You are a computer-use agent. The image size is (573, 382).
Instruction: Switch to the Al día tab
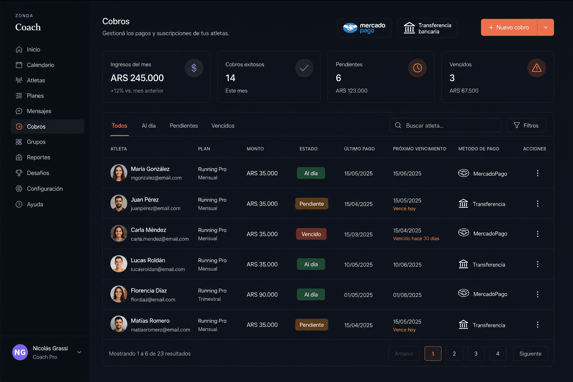point(149,126)
